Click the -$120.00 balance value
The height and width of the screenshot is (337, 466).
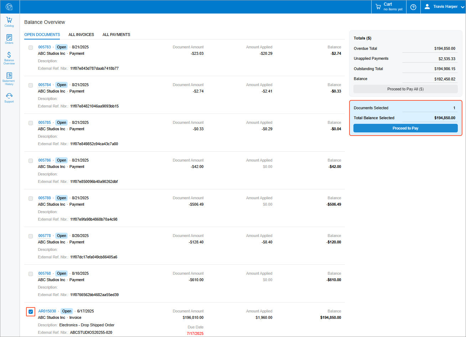pos(334,242)
